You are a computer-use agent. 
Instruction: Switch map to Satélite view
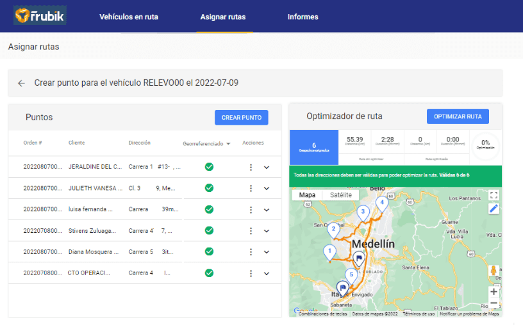(x=340, y=195)
